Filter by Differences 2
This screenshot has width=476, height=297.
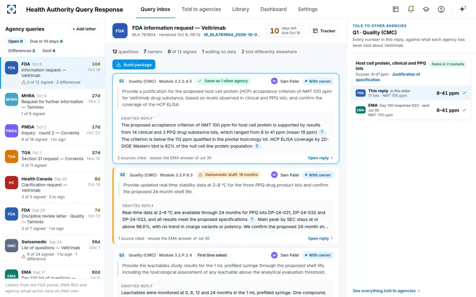pos(22,51)
